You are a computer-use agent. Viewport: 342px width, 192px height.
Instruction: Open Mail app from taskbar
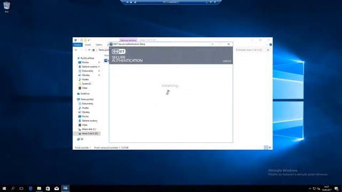57,188
